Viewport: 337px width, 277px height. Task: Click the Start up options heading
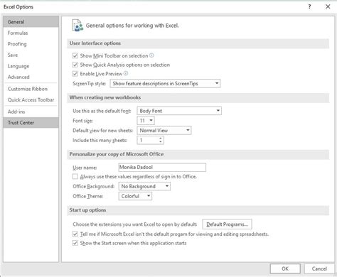pyautogui.click(x=87, y=210)
